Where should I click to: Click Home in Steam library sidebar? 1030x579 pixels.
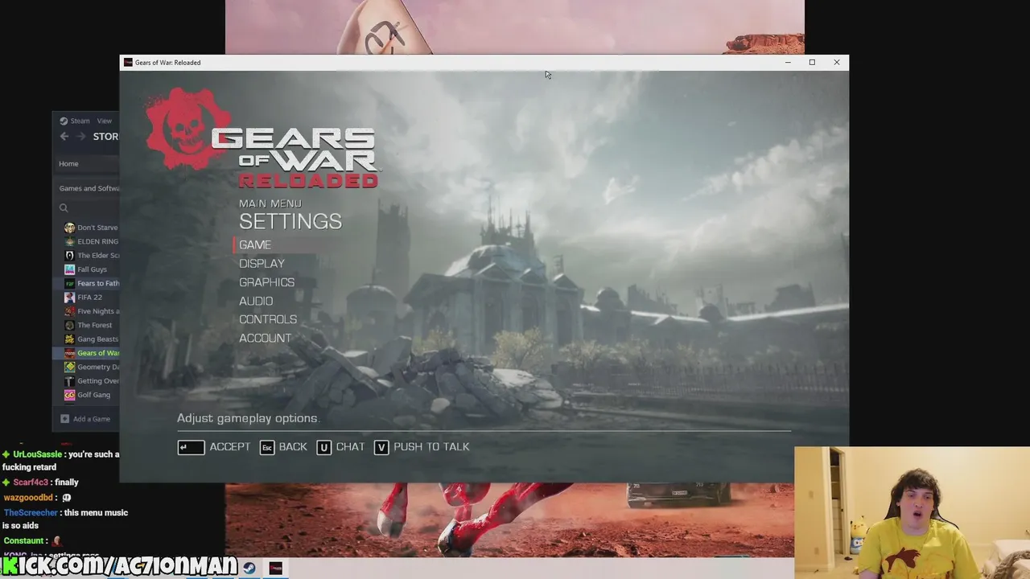[68, 164]
